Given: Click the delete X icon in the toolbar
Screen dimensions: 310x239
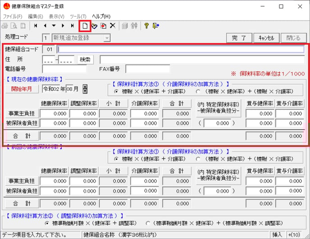Looking at the screenshot, I should coord(113,26).
